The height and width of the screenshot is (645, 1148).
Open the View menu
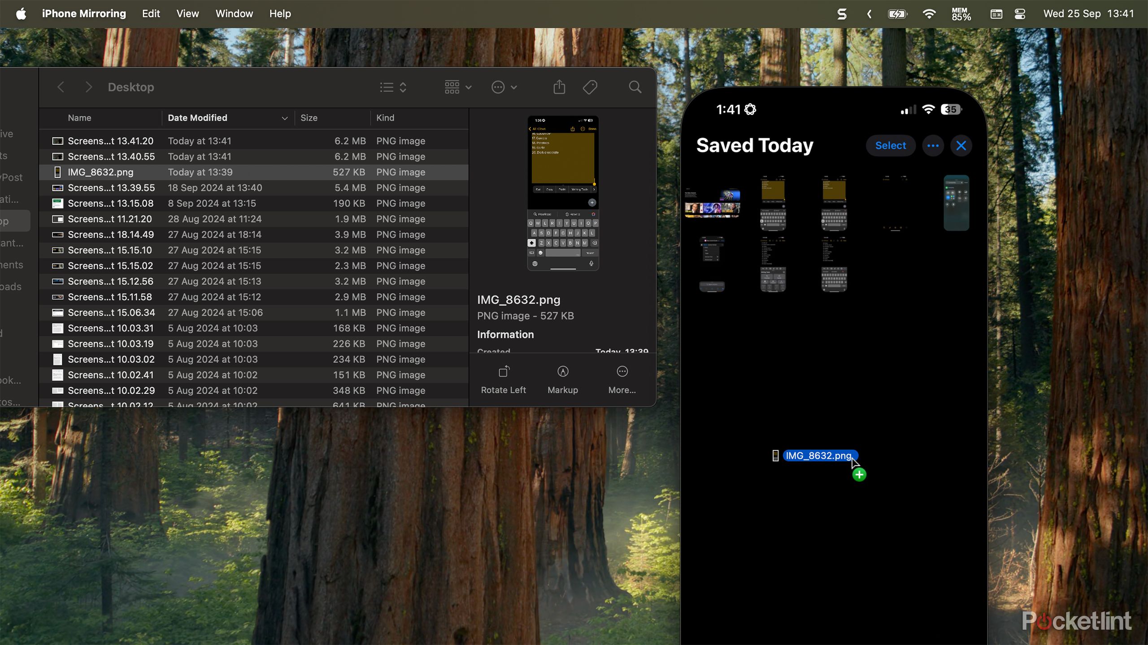(x=187, y=14)
